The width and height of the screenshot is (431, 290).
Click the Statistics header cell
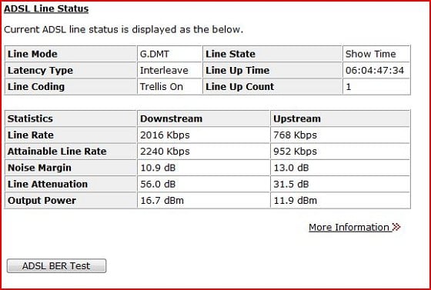(71, 118)
